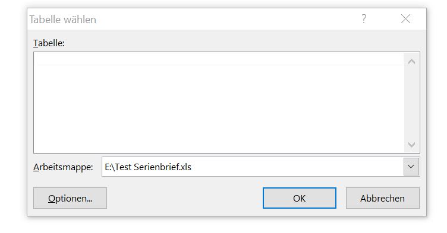
Task: Click the vertical scrollbar track in the list
Action: coord(411,103)
